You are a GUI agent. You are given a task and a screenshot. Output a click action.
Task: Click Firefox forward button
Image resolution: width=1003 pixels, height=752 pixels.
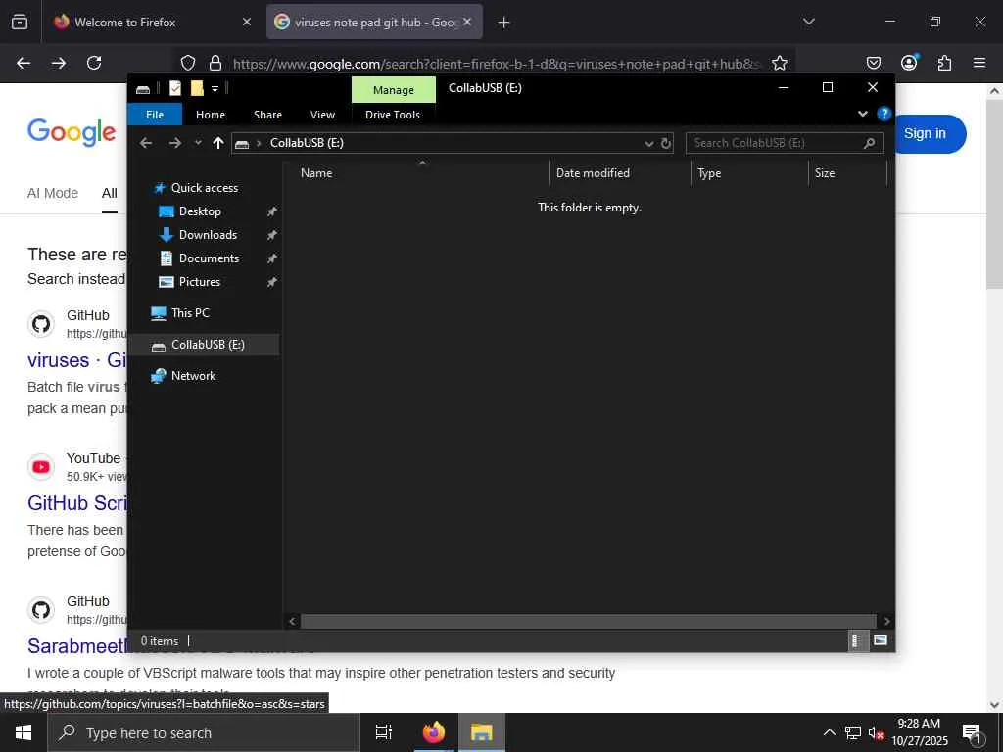click(x=59, y=63)
